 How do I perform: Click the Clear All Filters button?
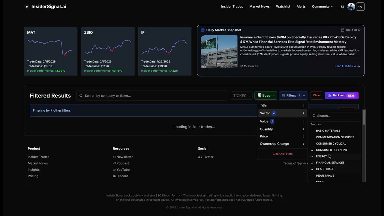click(x=282, y=154)
